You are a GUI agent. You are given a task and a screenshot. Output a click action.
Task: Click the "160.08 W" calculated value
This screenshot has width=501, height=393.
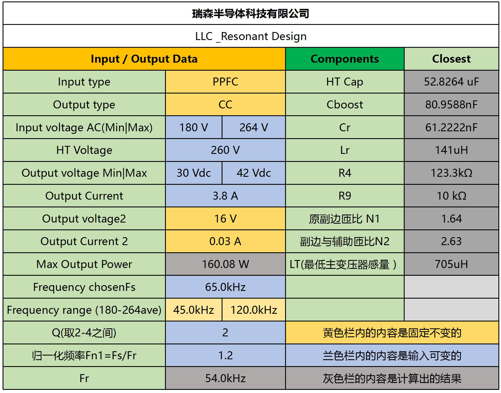[x=225, y=264]
